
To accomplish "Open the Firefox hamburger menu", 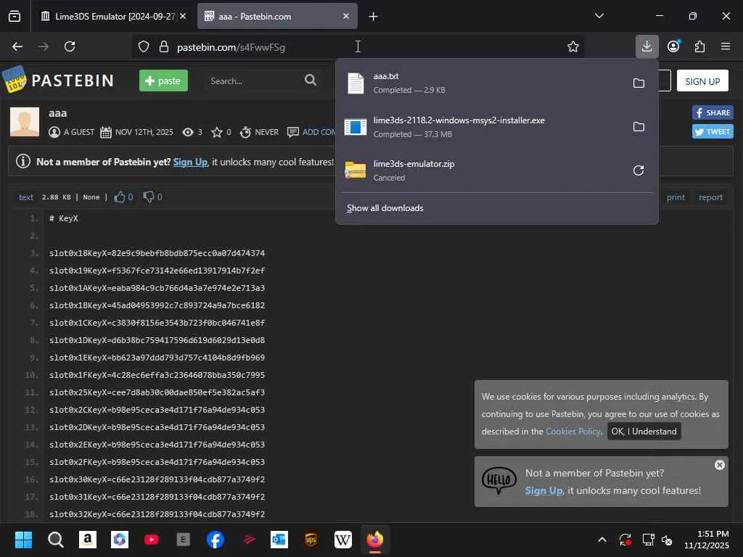I will [x=725, y=46].
